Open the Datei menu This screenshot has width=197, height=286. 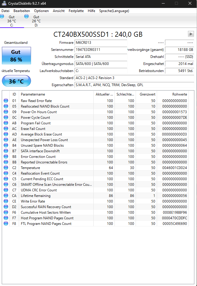(x=6, y=11)
